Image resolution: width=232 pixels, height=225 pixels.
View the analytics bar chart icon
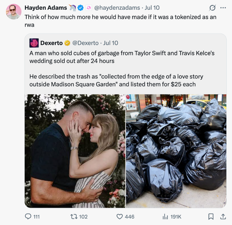165,217
